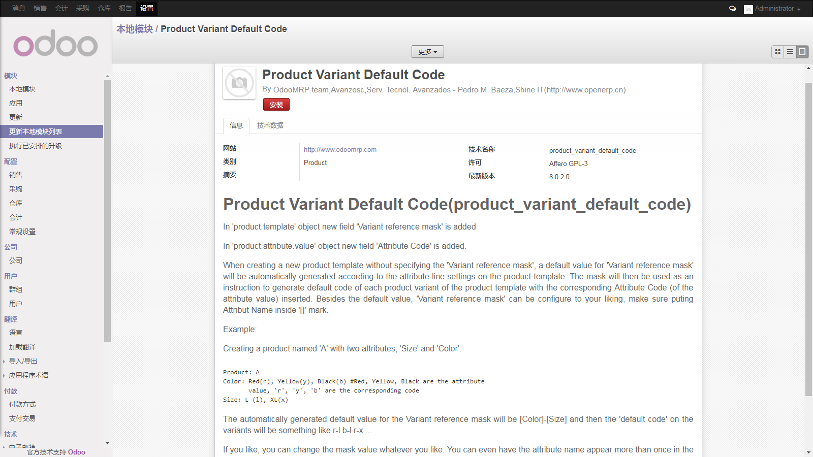Click the Administrator avatar icon
The height and width of the screenshot is (457, 813).
click(748, 10)
